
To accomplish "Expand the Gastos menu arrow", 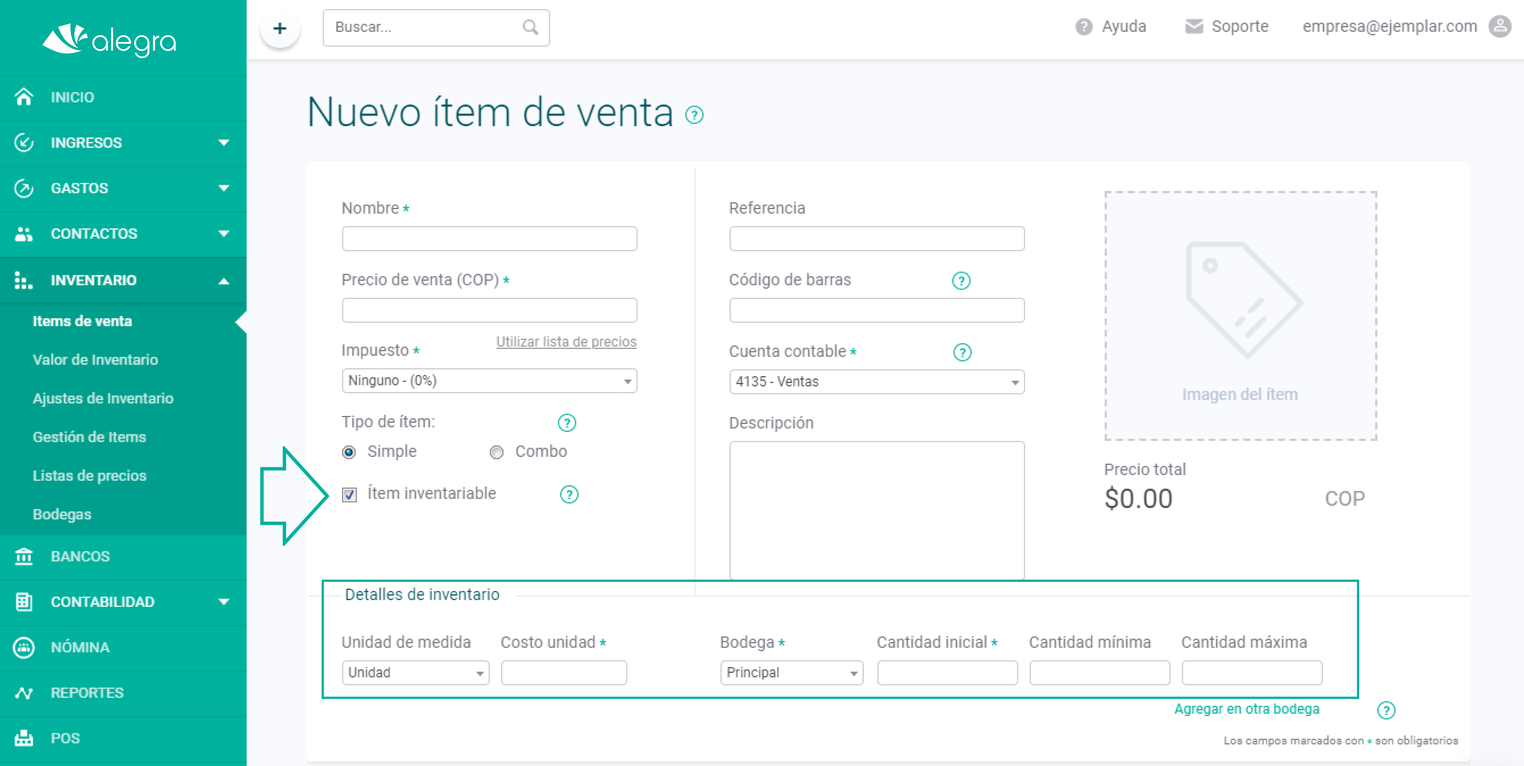I will click(x=224, y=188).
